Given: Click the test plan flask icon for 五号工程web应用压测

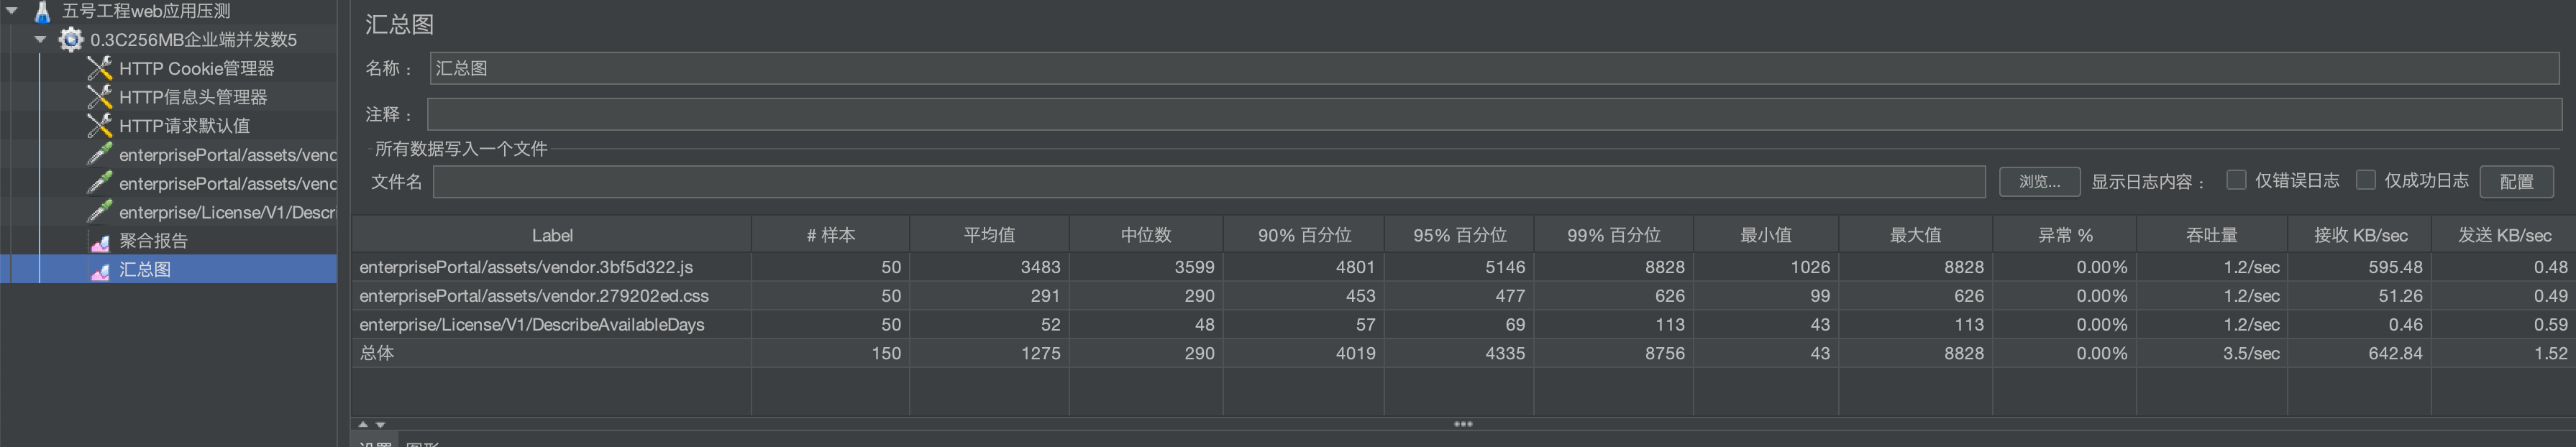Looking at the screenshot, I should coord(40,11).
